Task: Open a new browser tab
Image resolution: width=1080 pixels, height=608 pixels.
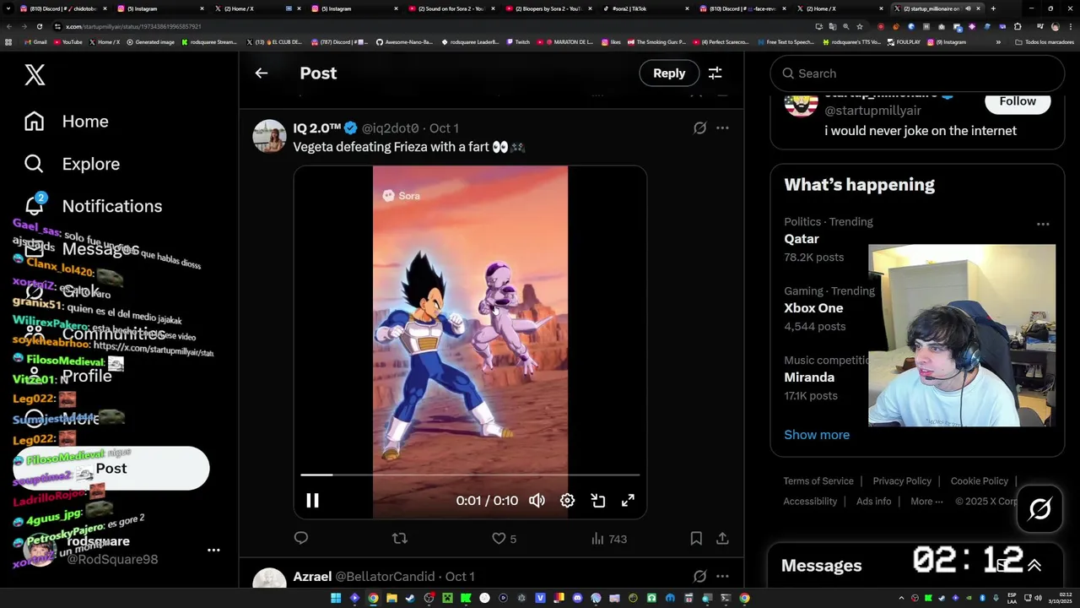Action: 993,8
